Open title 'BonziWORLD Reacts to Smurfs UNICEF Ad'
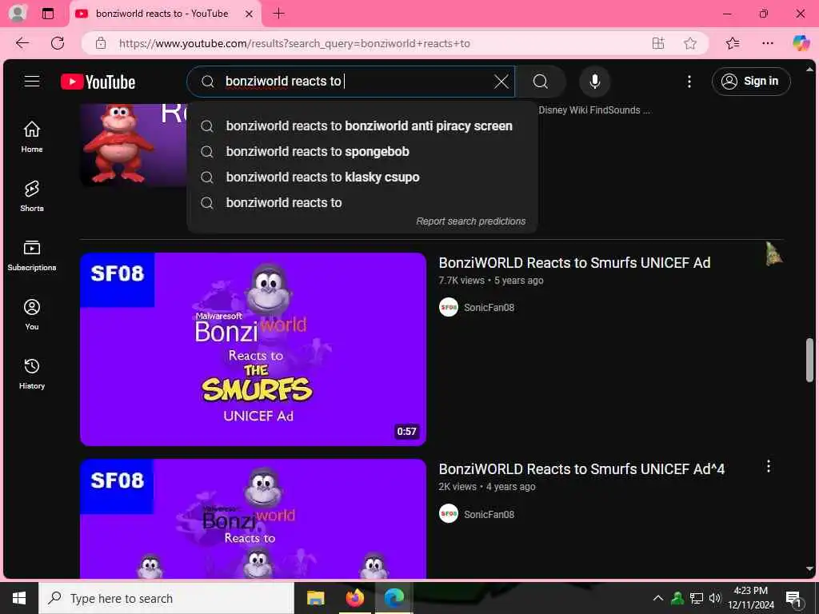Screen dimensions: 819x614 coord(574,262)
